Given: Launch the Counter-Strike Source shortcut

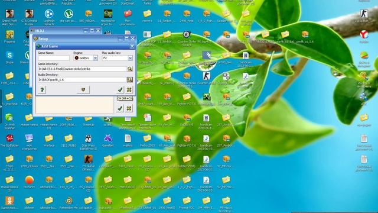Looking at the screenshot, I should tap(187, 34).
